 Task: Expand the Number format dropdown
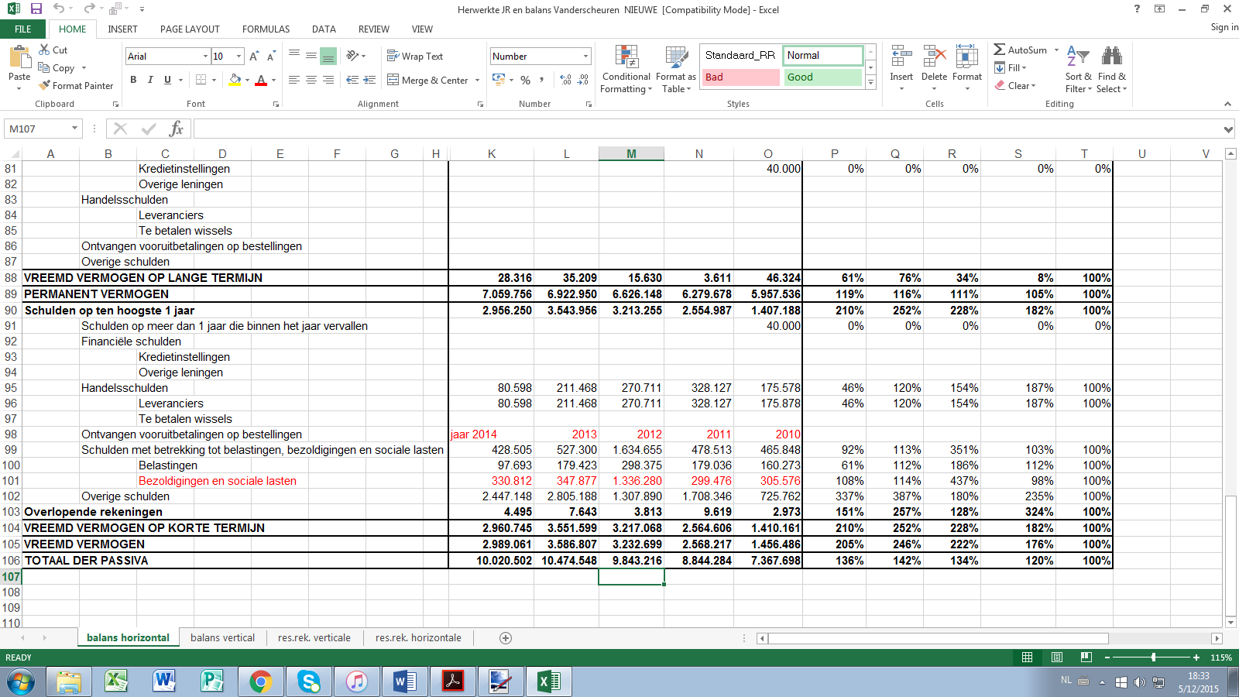pyautogui.click(x=585, y=56)
